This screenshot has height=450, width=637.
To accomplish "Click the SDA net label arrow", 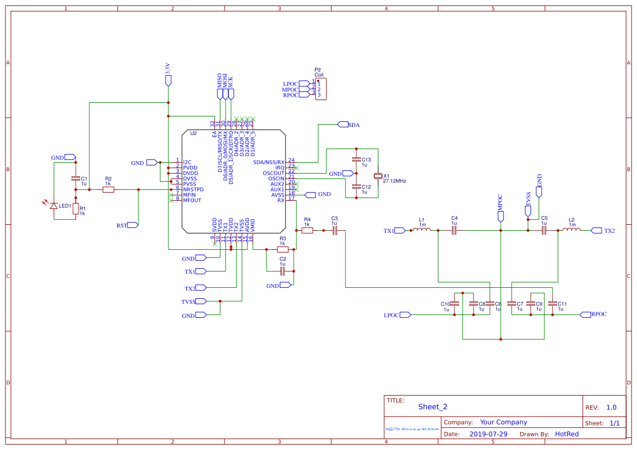I will point(344,125).
